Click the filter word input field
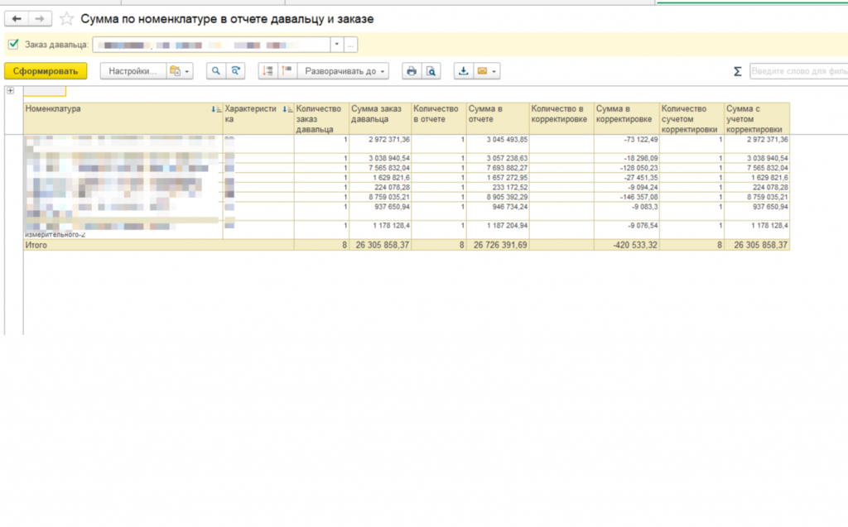This screenshot has width=848, height=527. [799, 71]
